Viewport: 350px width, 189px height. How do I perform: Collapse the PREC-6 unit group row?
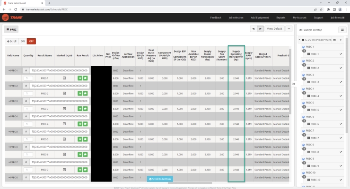pyautogui.click(x=9, y=147)
